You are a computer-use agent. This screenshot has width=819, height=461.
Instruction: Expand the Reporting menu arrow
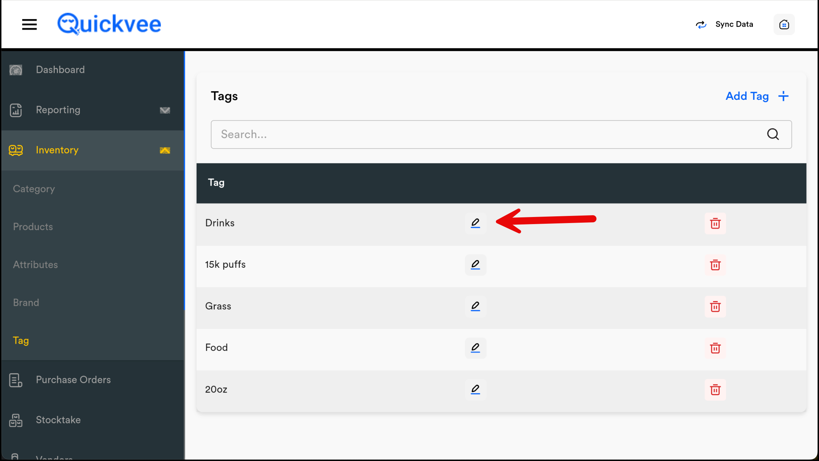pyautogui.click(x=165, y=110)
